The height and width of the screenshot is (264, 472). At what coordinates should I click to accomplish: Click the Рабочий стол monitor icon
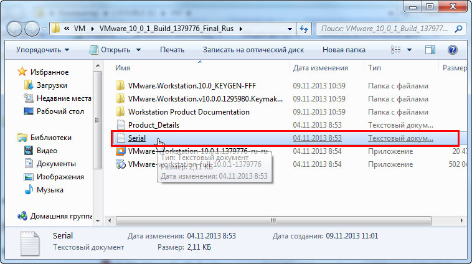point(28,111)
